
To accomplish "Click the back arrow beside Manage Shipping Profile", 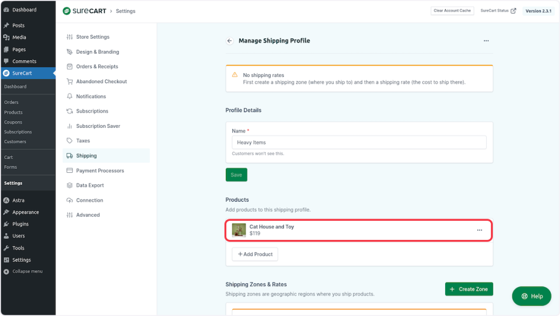I will tap(230, 41).
